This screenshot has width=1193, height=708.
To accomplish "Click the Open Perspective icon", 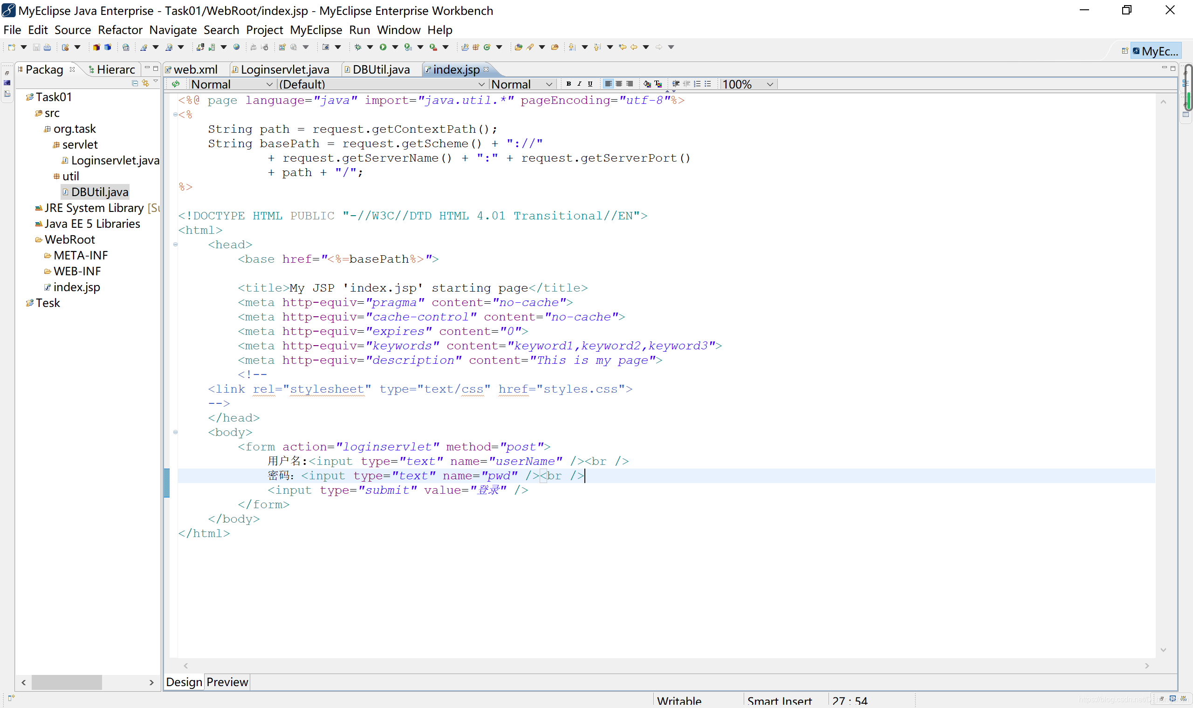I will 1125,51.
